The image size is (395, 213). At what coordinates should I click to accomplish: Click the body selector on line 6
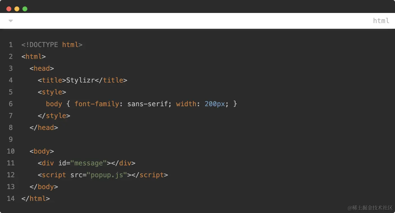tap(54, 104)
